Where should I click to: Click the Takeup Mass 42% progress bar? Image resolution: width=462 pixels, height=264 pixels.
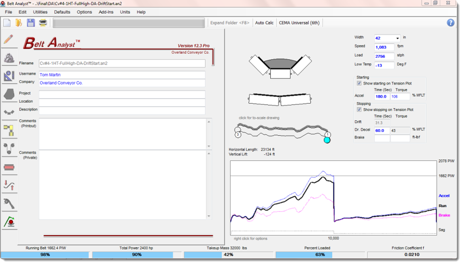[x=228, y=254]
